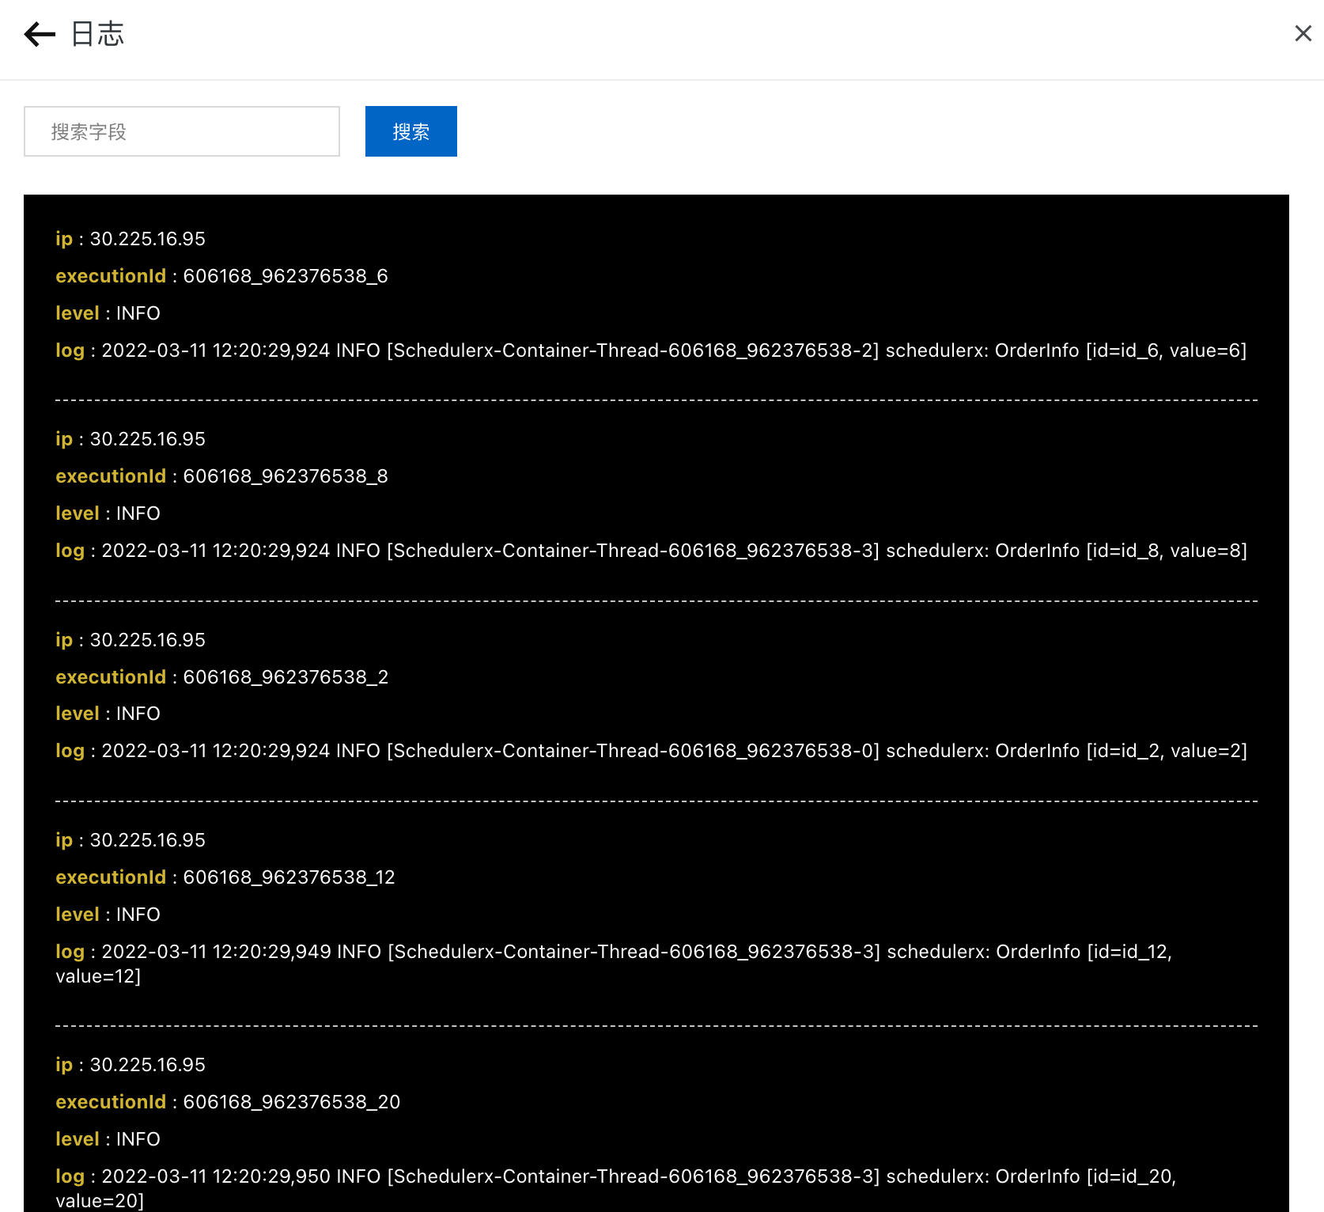Click executionId value 606168_962376538_12
The image size is (1324, 1212).
click(x=289, y=877)
